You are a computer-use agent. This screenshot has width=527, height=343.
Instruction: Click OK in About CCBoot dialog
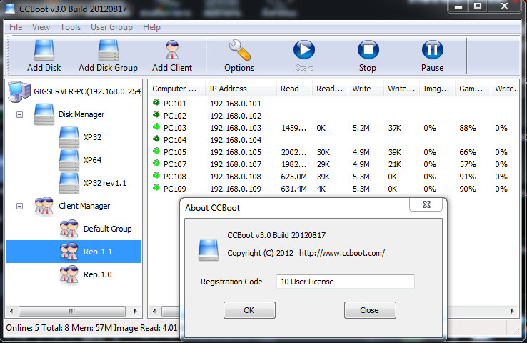pyautogui.click(x=249, y=310)
